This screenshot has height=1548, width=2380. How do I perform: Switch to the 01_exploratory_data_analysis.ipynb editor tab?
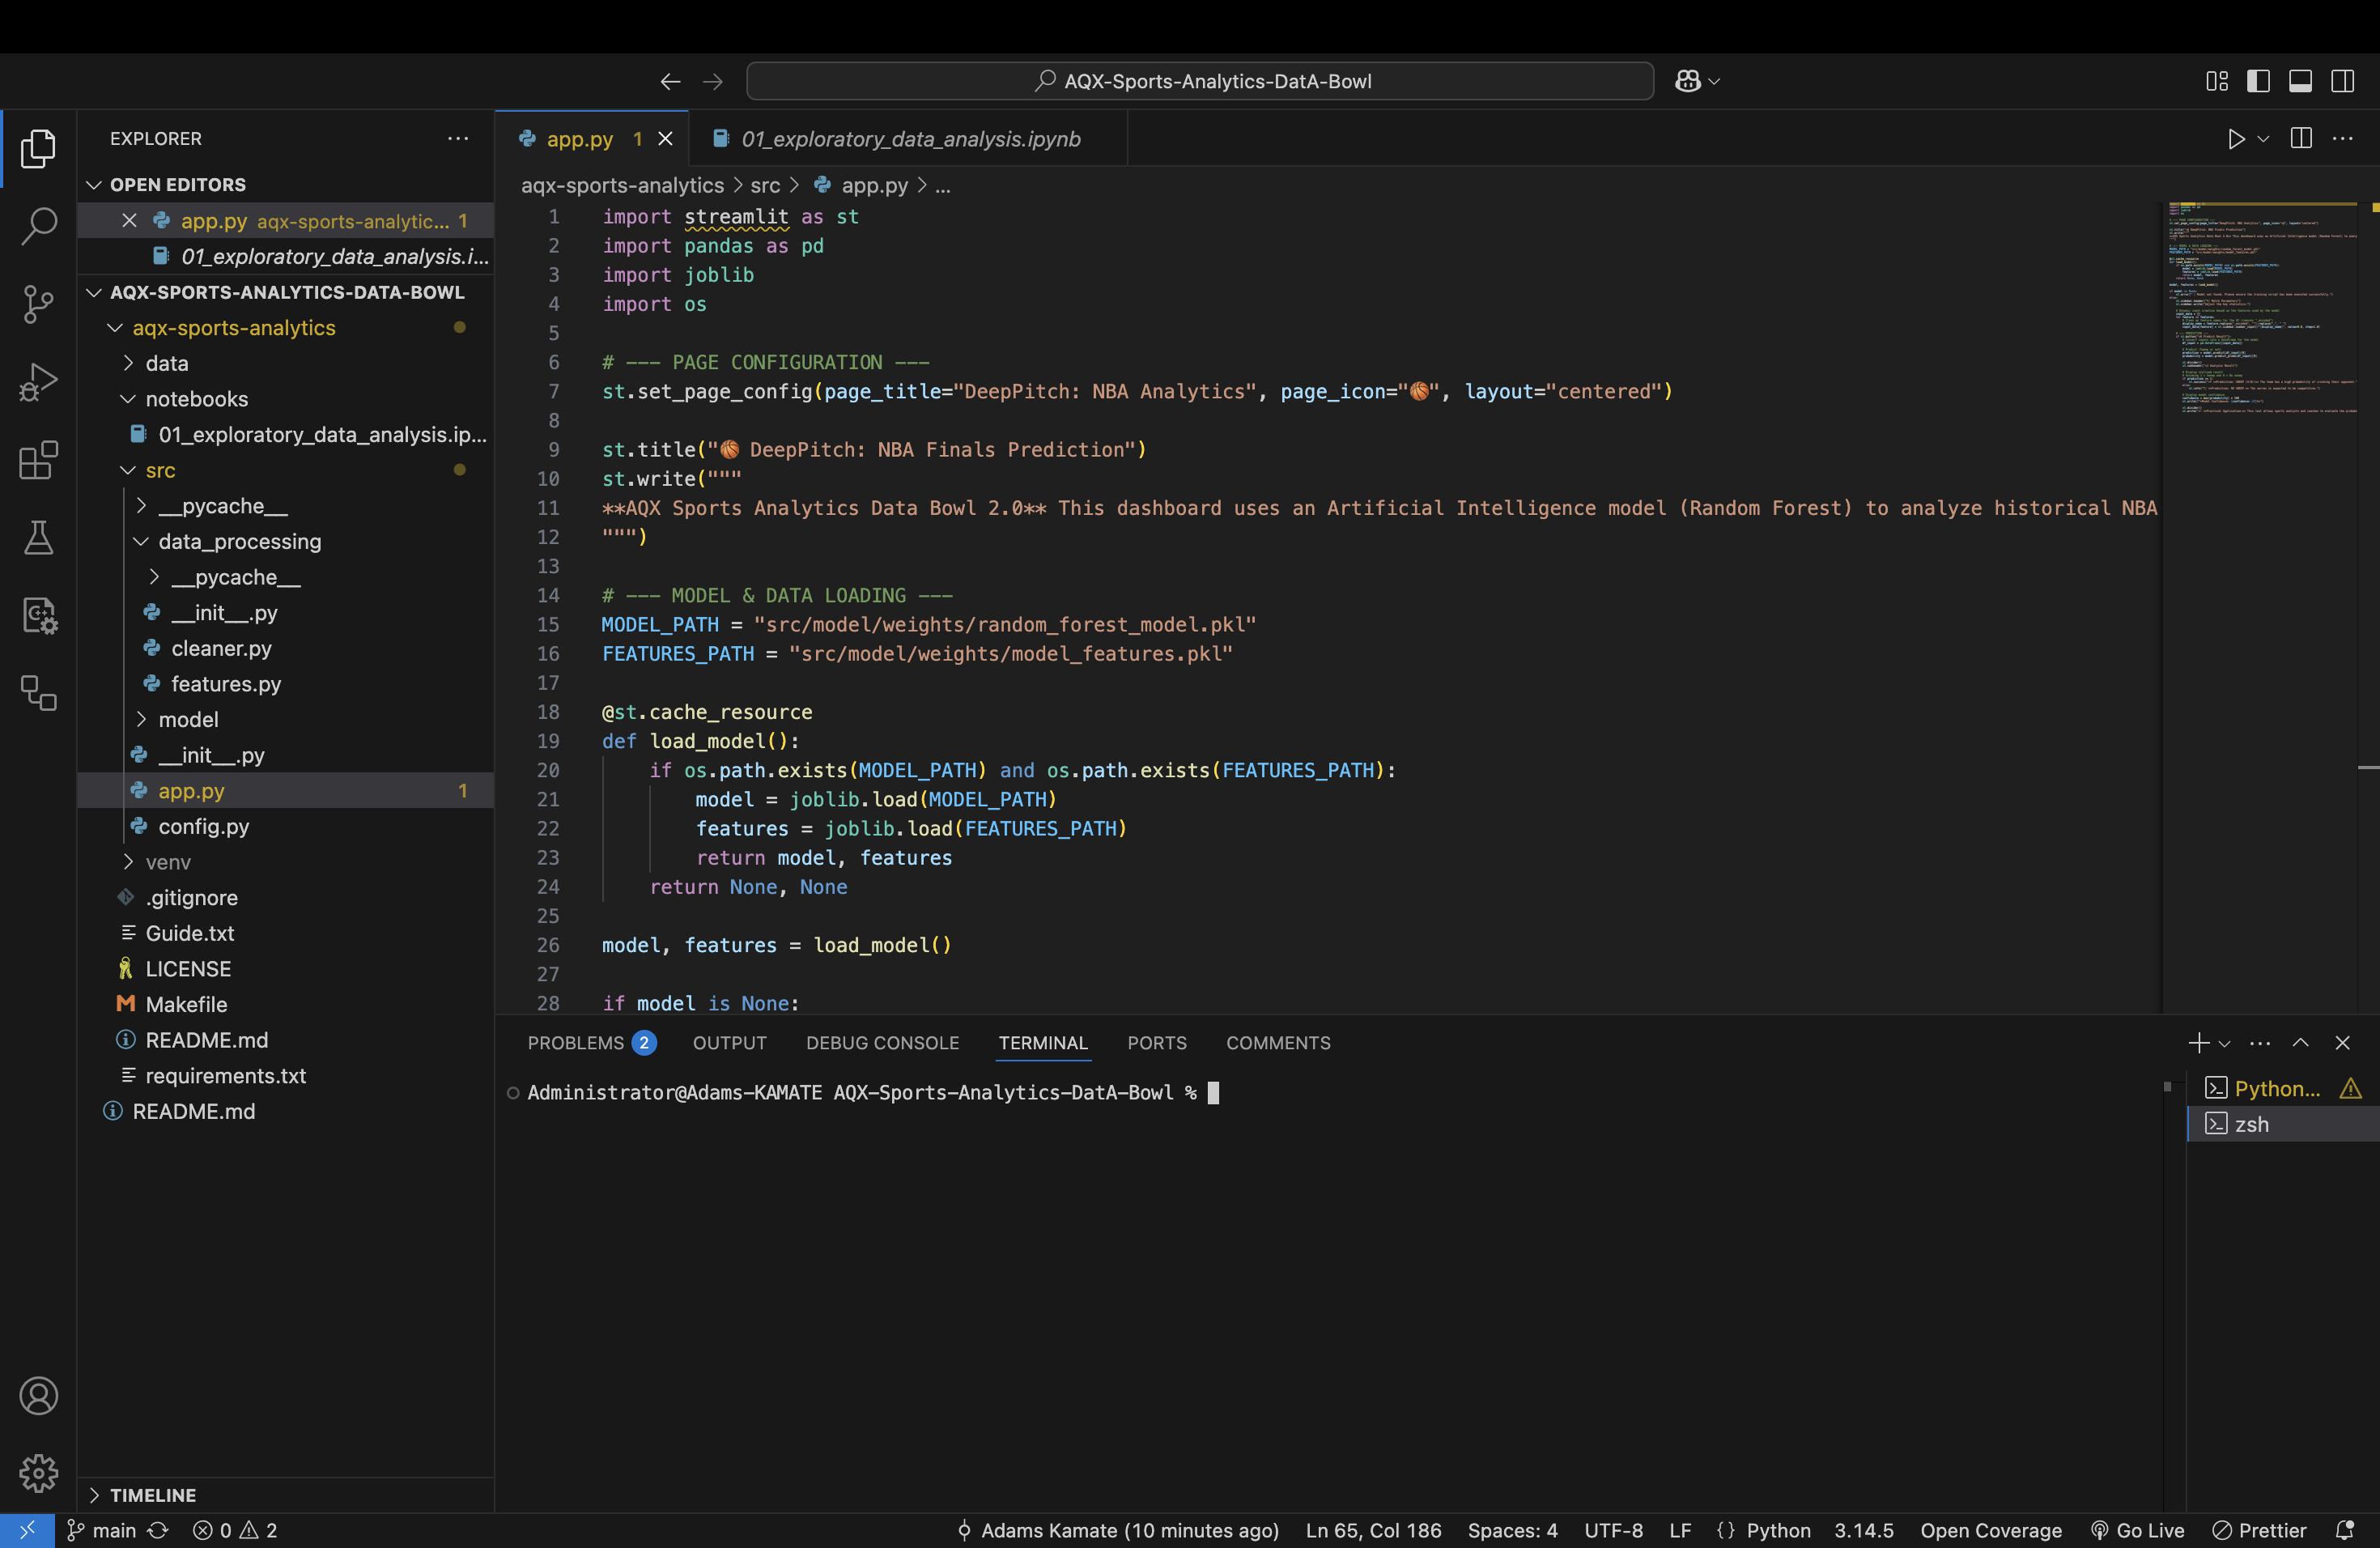[x=908, y=139]
